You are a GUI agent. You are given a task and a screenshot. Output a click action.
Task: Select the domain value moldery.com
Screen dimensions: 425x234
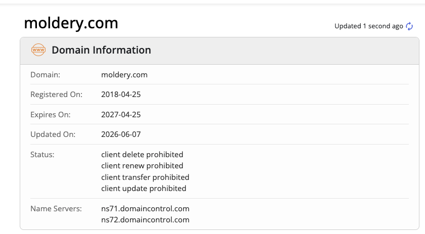(124, 74)
